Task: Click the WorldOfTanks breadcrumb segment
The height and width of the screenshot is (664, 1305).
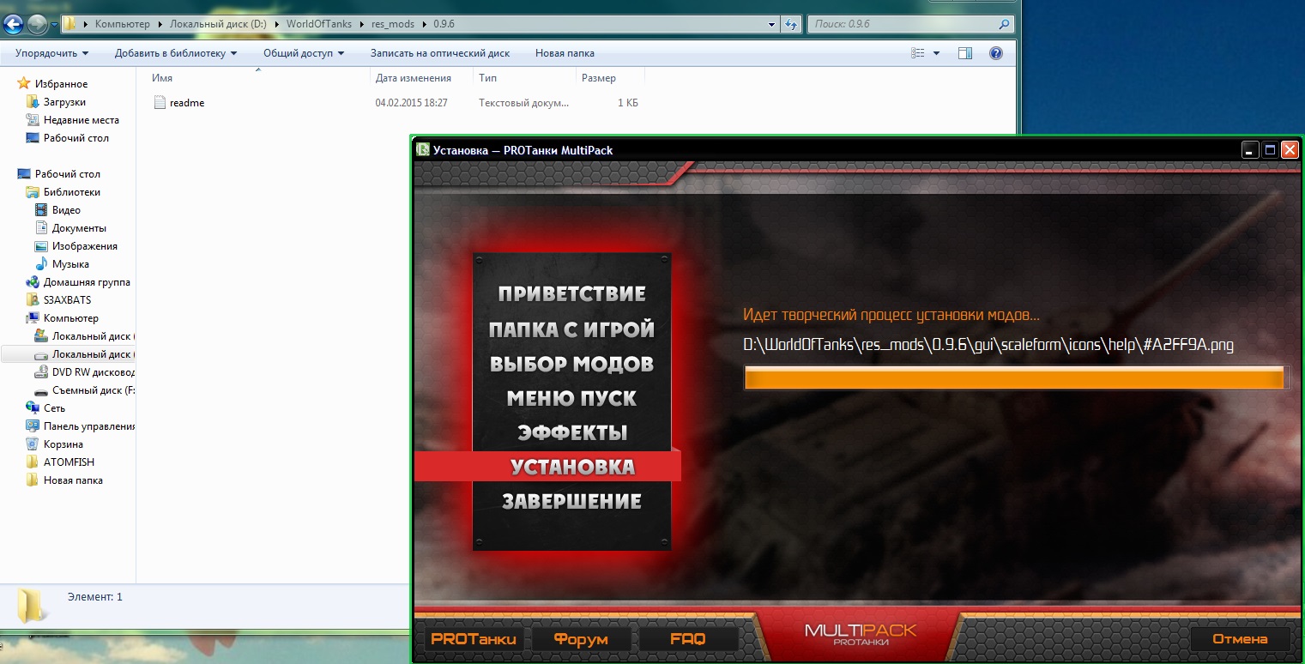Action: pos(320,24)
